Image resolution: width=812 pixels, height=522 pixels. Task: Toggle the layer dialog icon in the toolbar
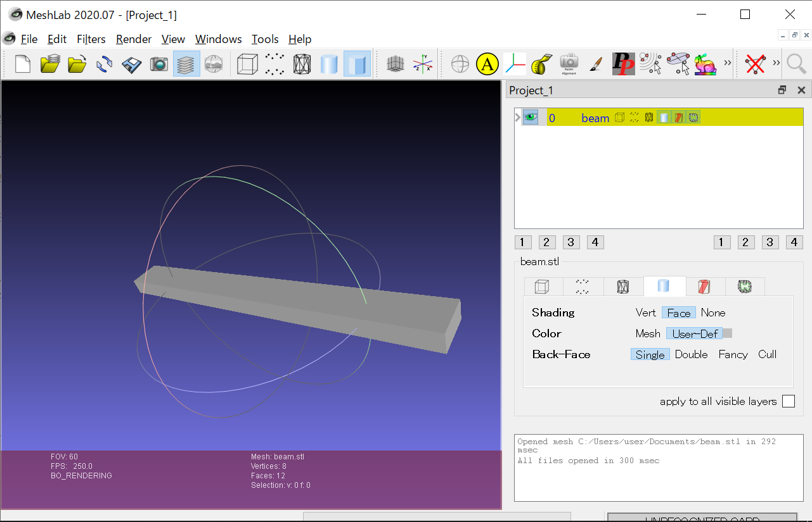pos(186,64)
